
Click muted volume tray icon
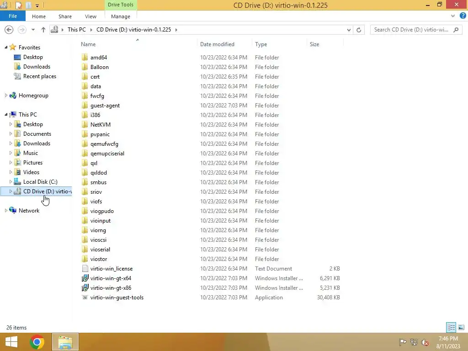click(425, 342)
